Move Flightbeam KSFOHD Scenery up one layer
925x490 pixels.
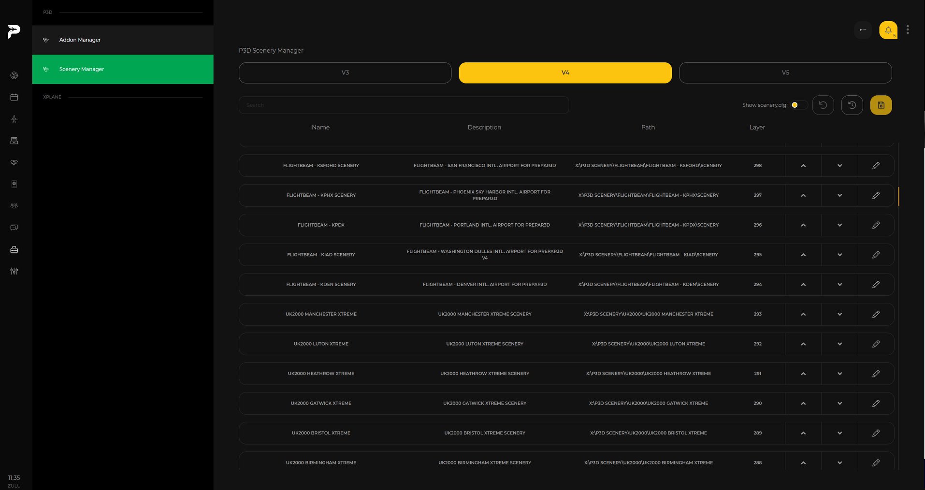tap(803, 166)
